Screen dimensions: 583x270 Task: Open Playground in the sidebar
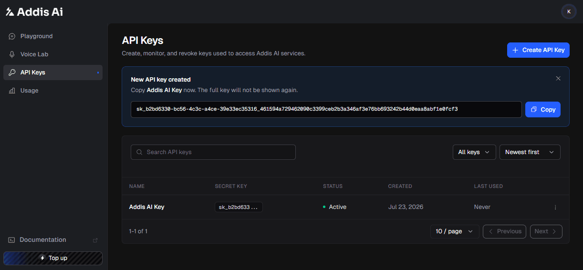pyautogui.click(x=53, y=36)
